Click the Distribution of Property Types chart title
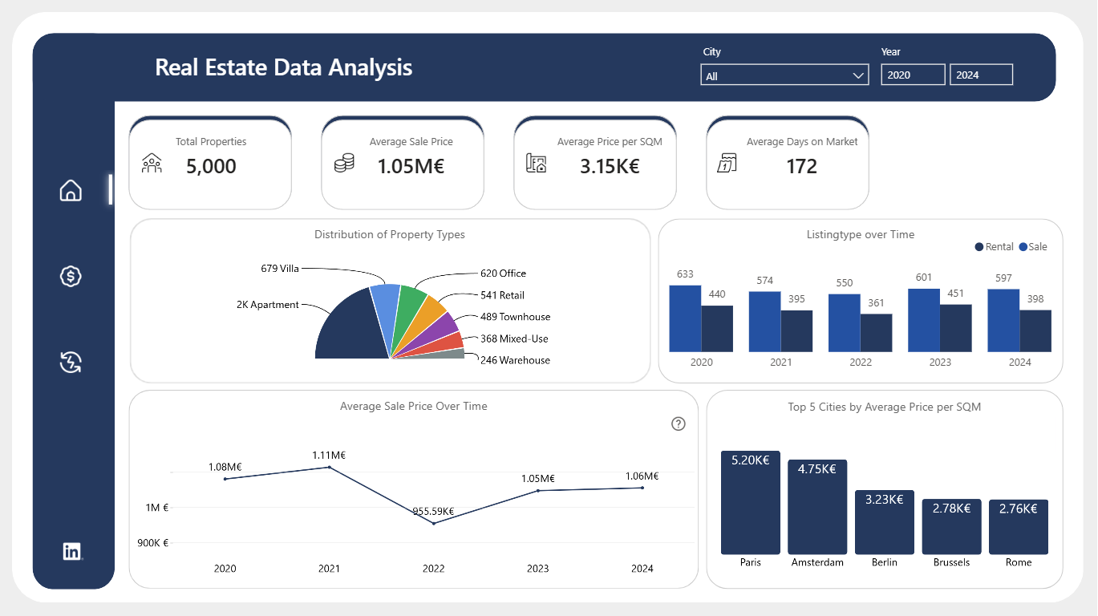Image resolution: width=1098 pixels, height=616 pixels. (390, 235)
